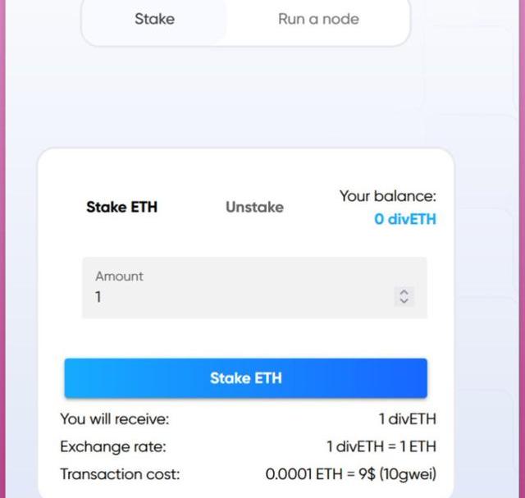Click the value 1 in Amount
Screen dimensions: 525x498
point(98,297)
